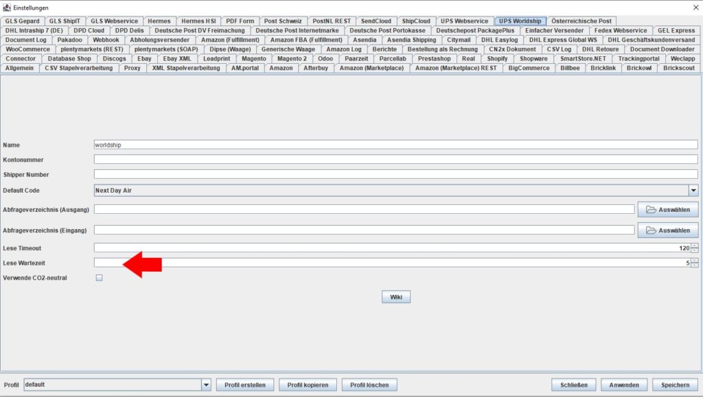Apply settings with the Anwenden button
Image resolution: width=703 pixels, height=397 pixels.
point(624,385)
